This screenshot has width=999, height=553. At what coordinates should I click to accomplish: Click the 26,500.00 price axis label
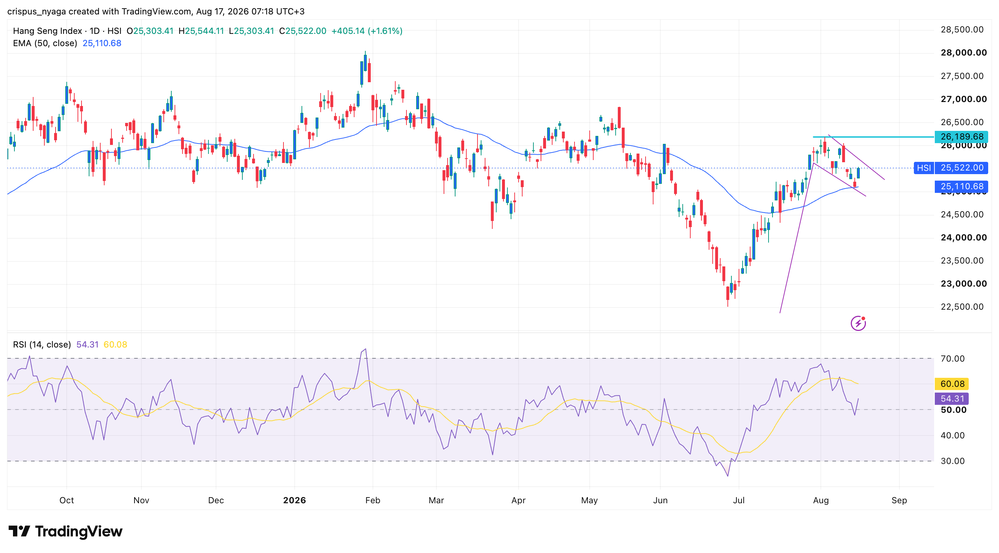[962, 122]
